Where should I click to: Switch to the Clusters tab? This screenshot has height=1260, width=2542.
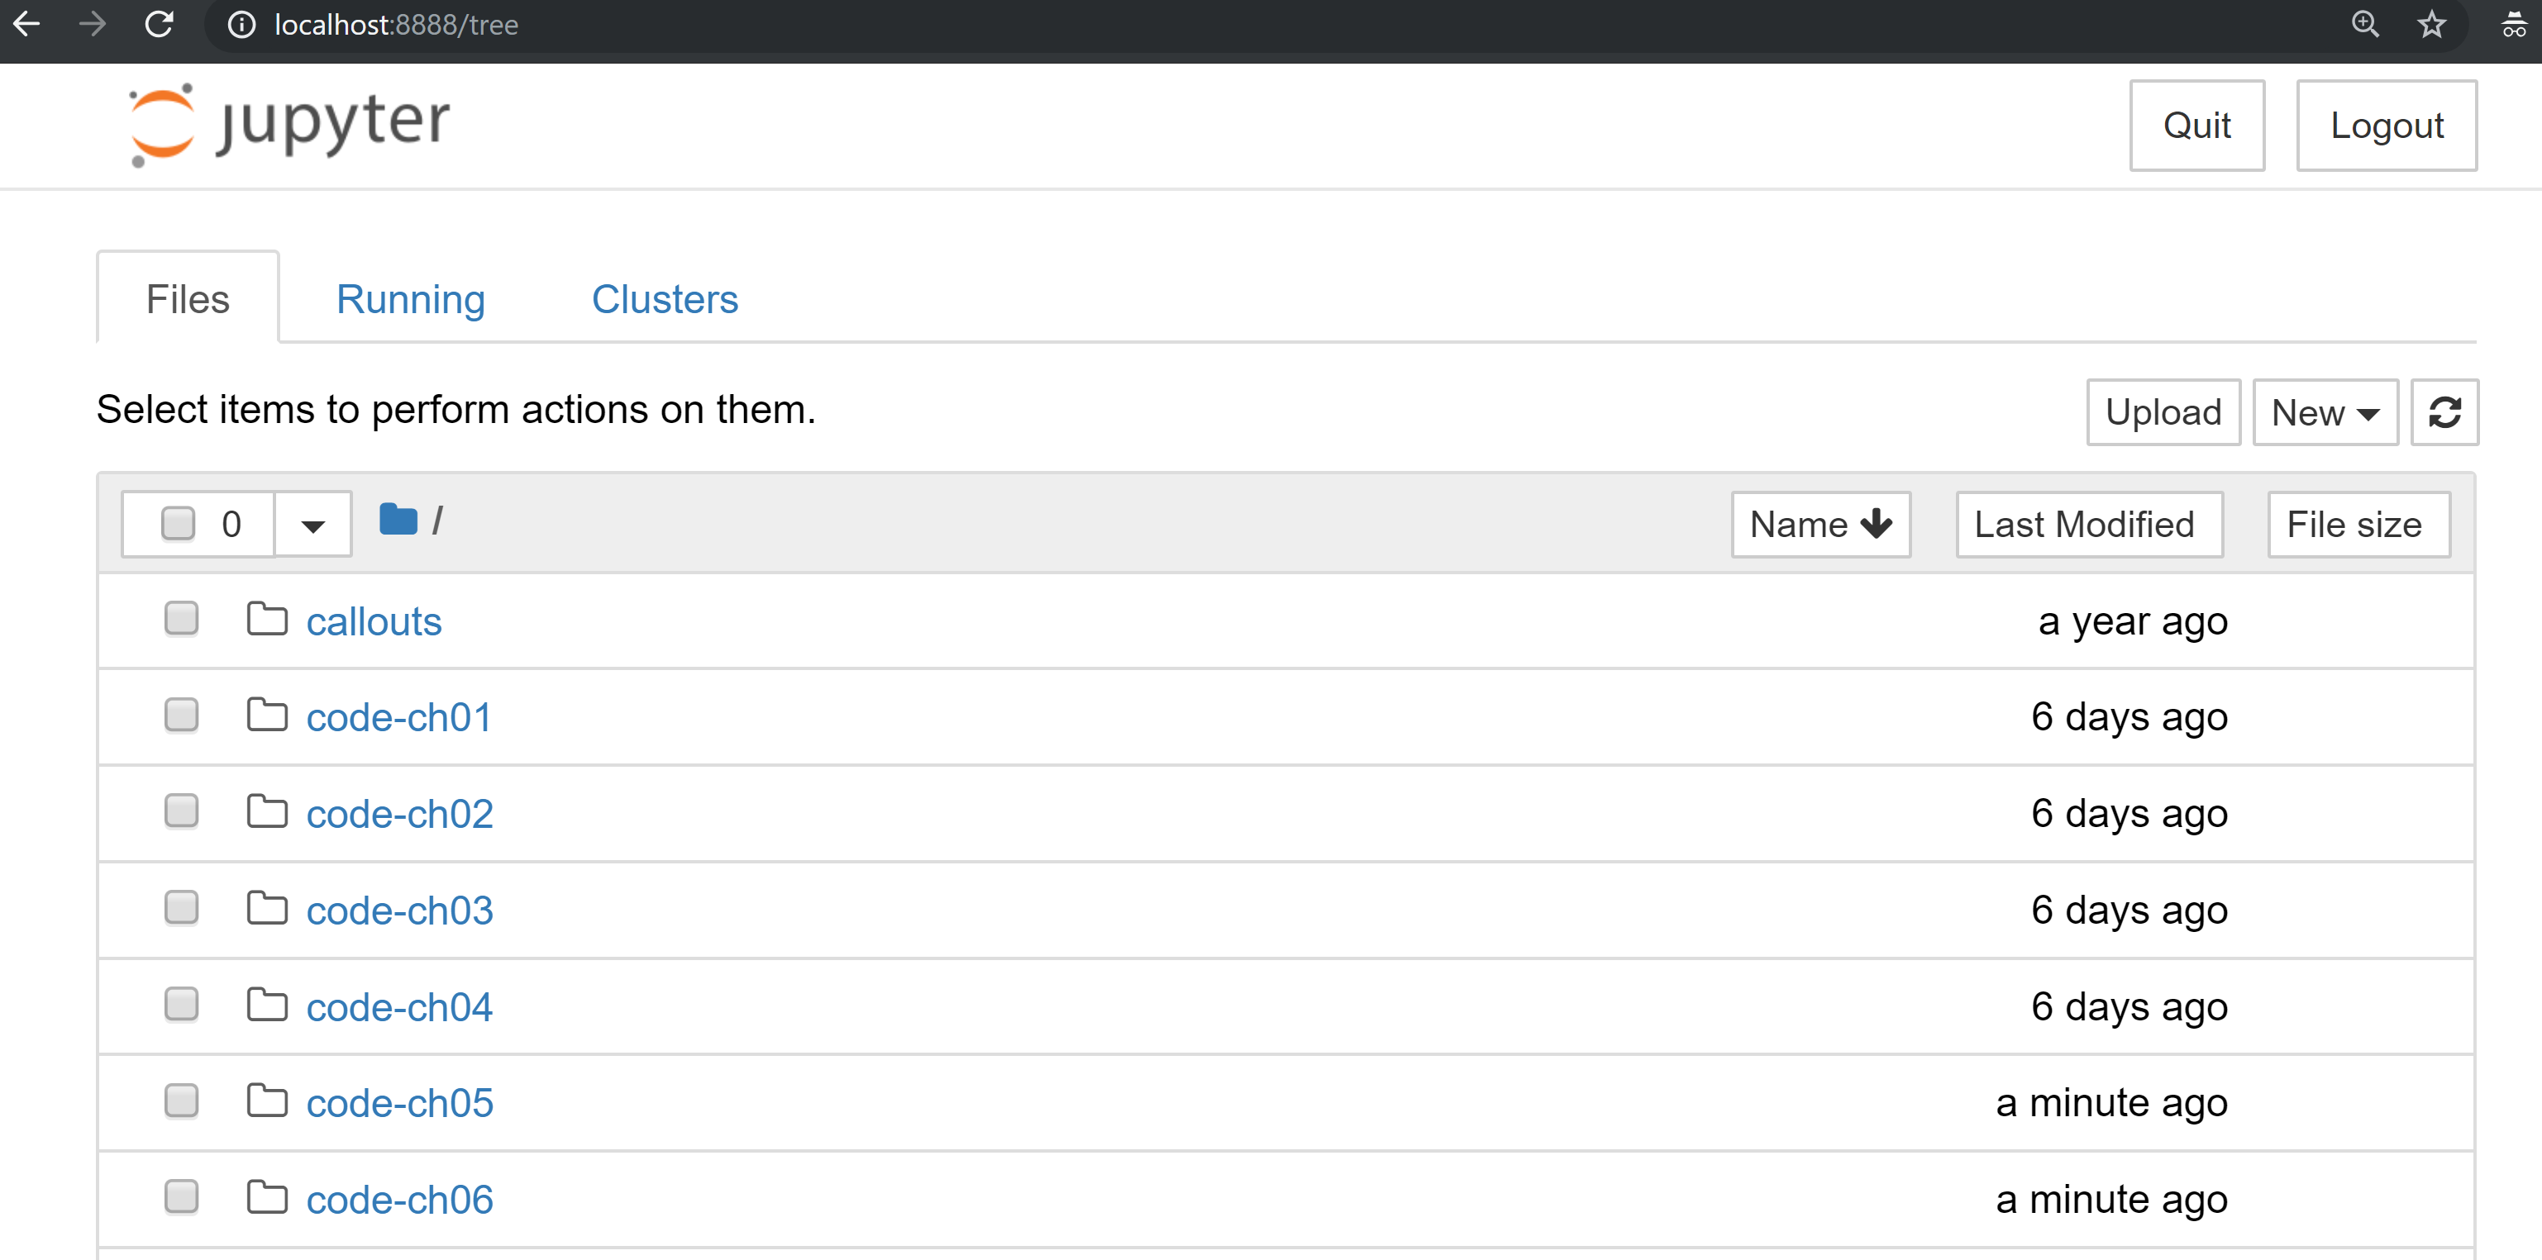tap(664, 299)
